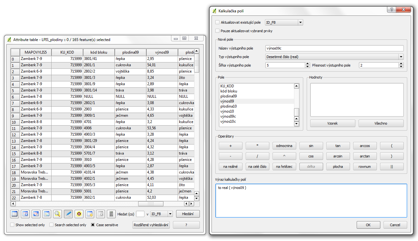Increase Šířka výstupního pole value

point(307,64)
